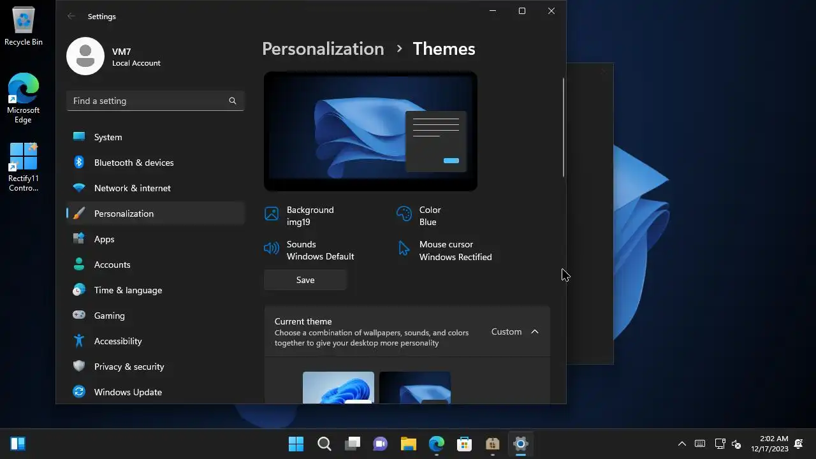Open Microsoft Store from taskbar
Viewport: 816px width, 459px height.
[465, 444]
